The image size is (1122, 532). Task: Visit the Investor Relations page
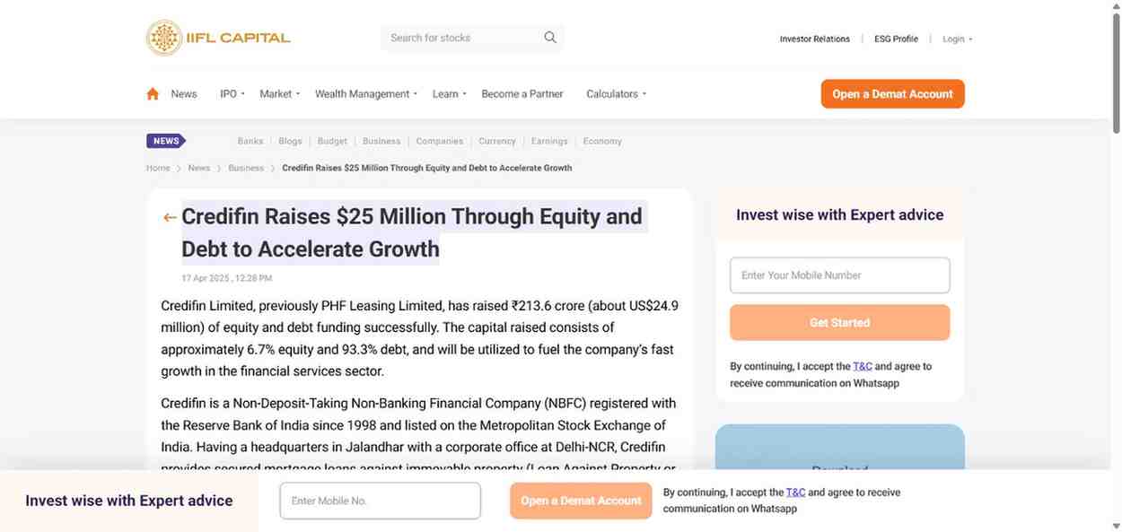click(x=814, y=39)
